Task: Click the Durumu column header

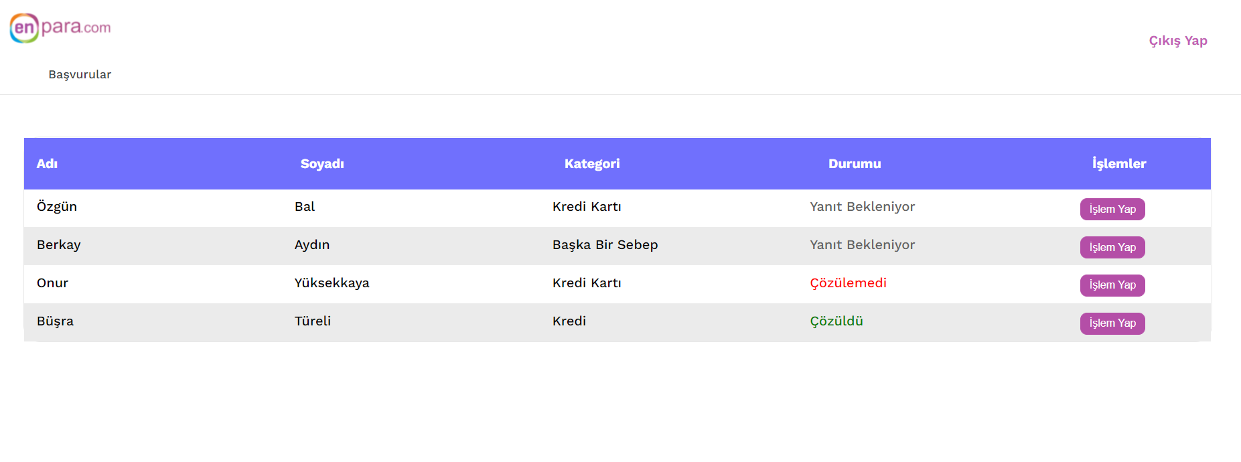Action: tap(854, 163)
